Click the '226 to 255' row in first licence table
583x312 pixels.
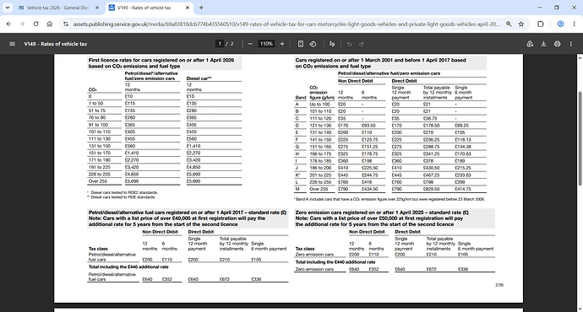click(165, 174)
